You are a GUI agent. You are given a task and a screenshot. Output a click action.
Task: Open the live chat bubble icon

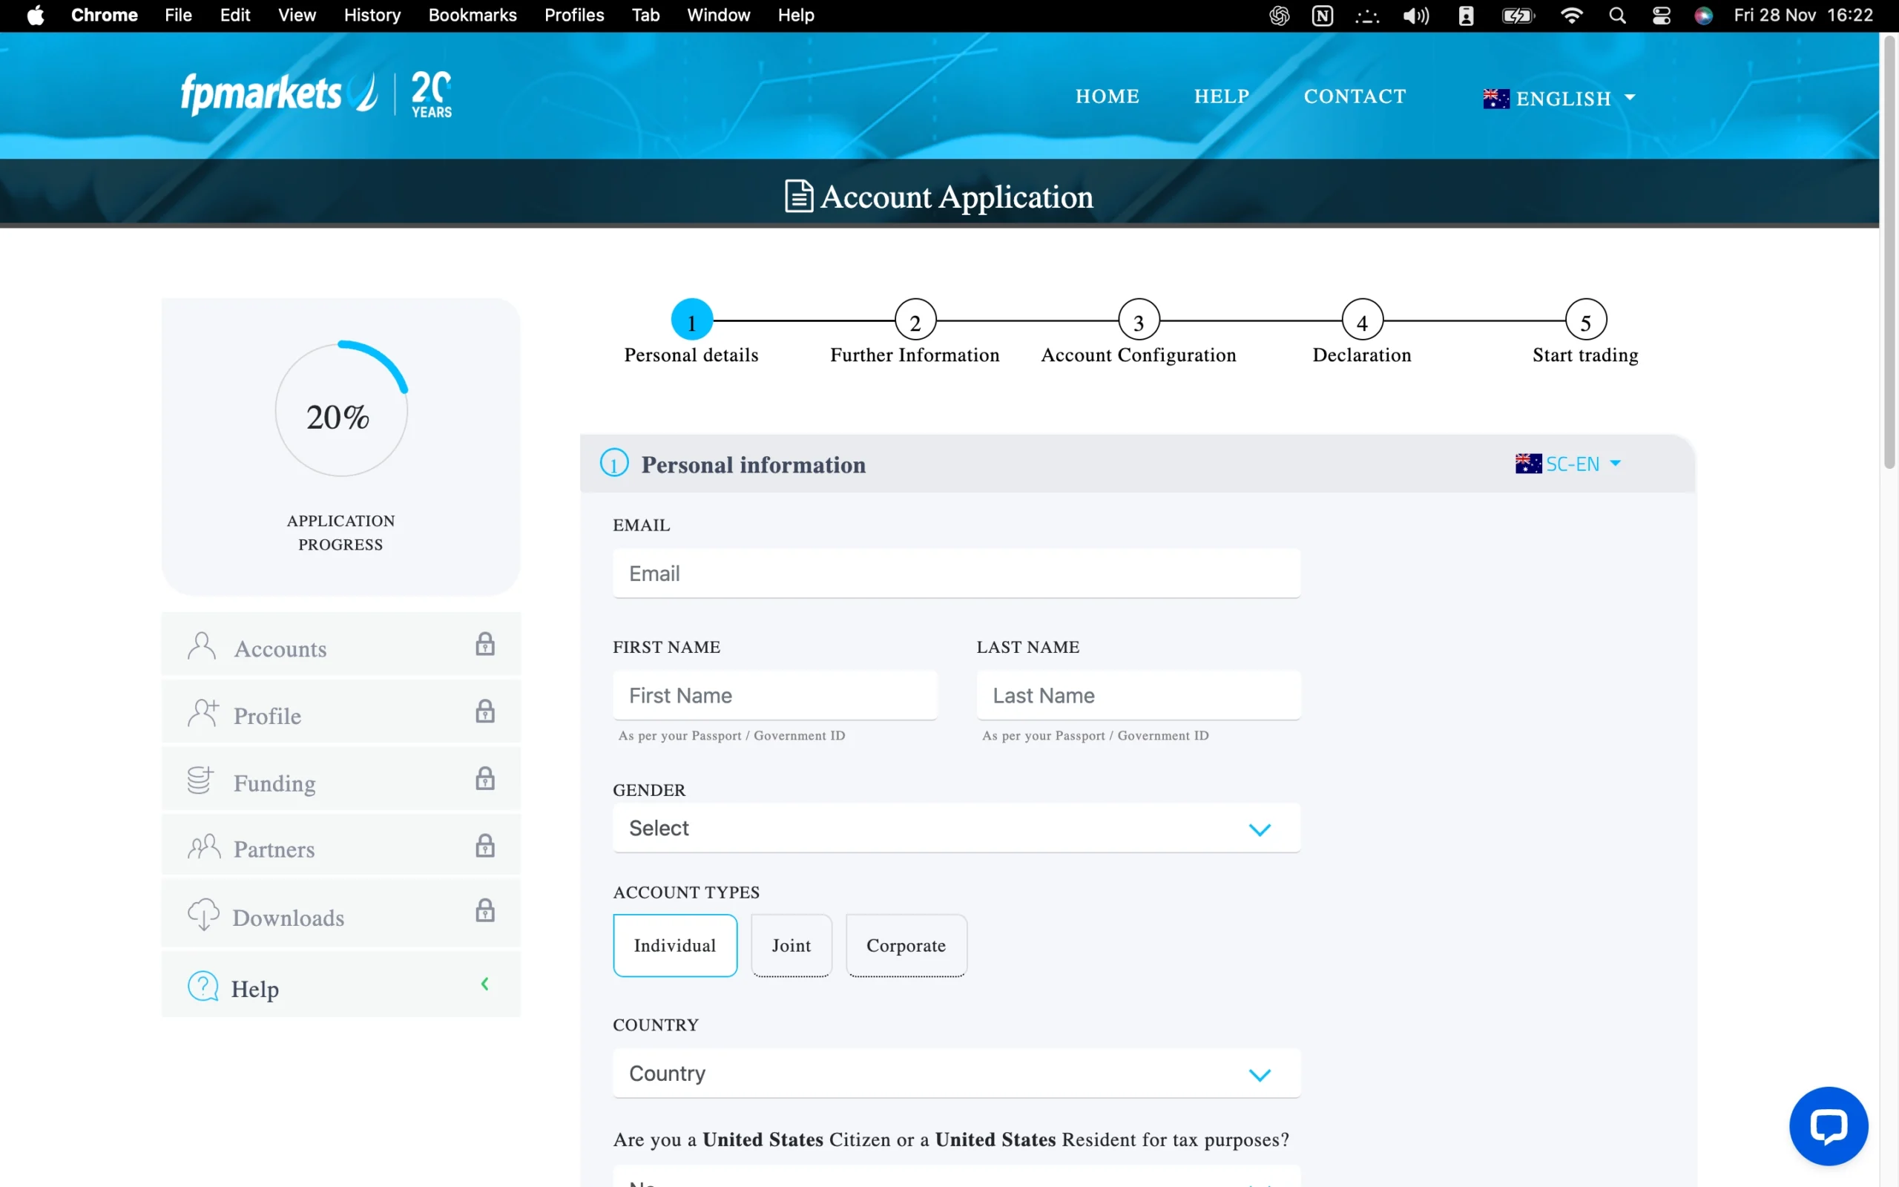pos(1828,1125)
